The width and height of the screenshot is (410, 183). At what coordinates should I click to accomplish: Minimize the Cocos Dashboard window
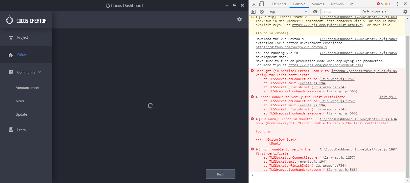click(227, 5)
